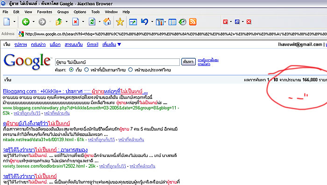Click the blue restore window toolbar icon

tap(237, 21)
